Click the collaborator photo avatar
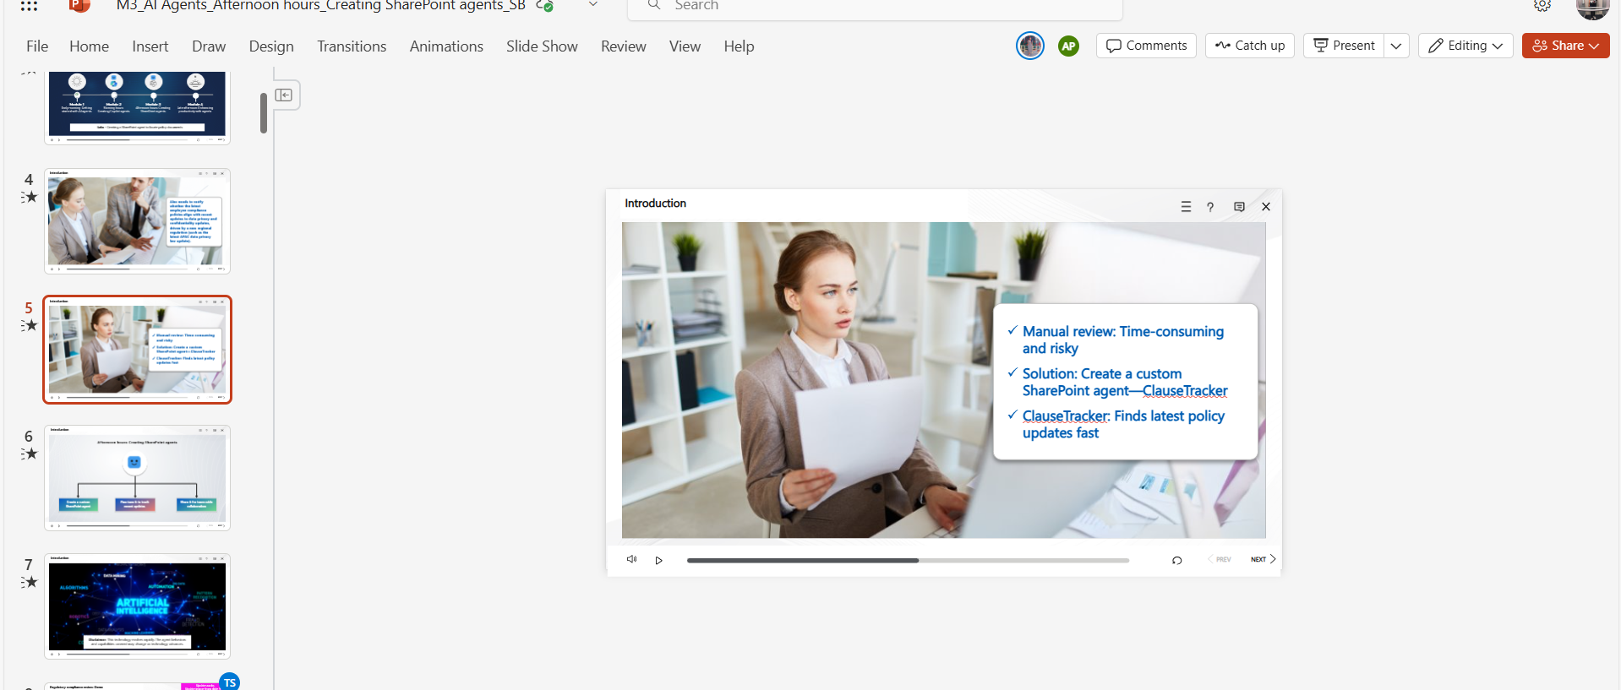 [x=1030, y=46]
